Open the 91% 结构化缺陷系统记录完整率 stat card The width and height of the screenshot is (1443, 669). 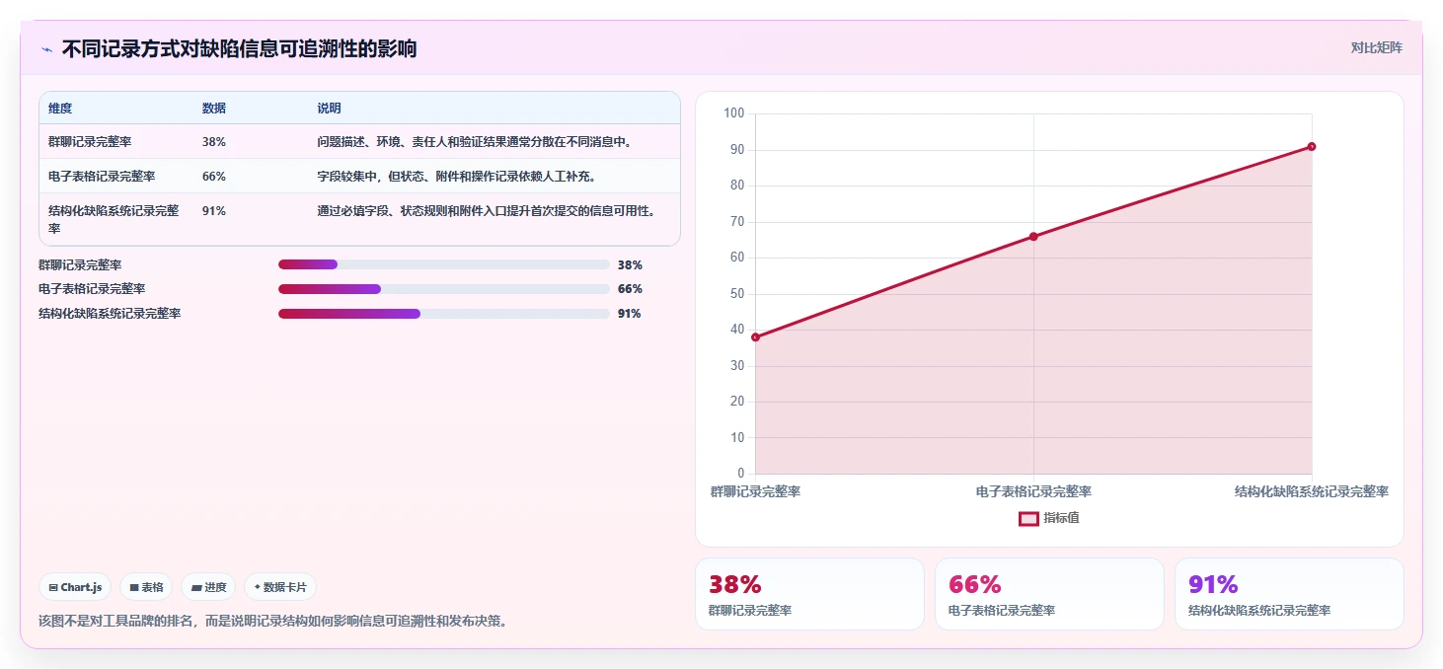1289,594
